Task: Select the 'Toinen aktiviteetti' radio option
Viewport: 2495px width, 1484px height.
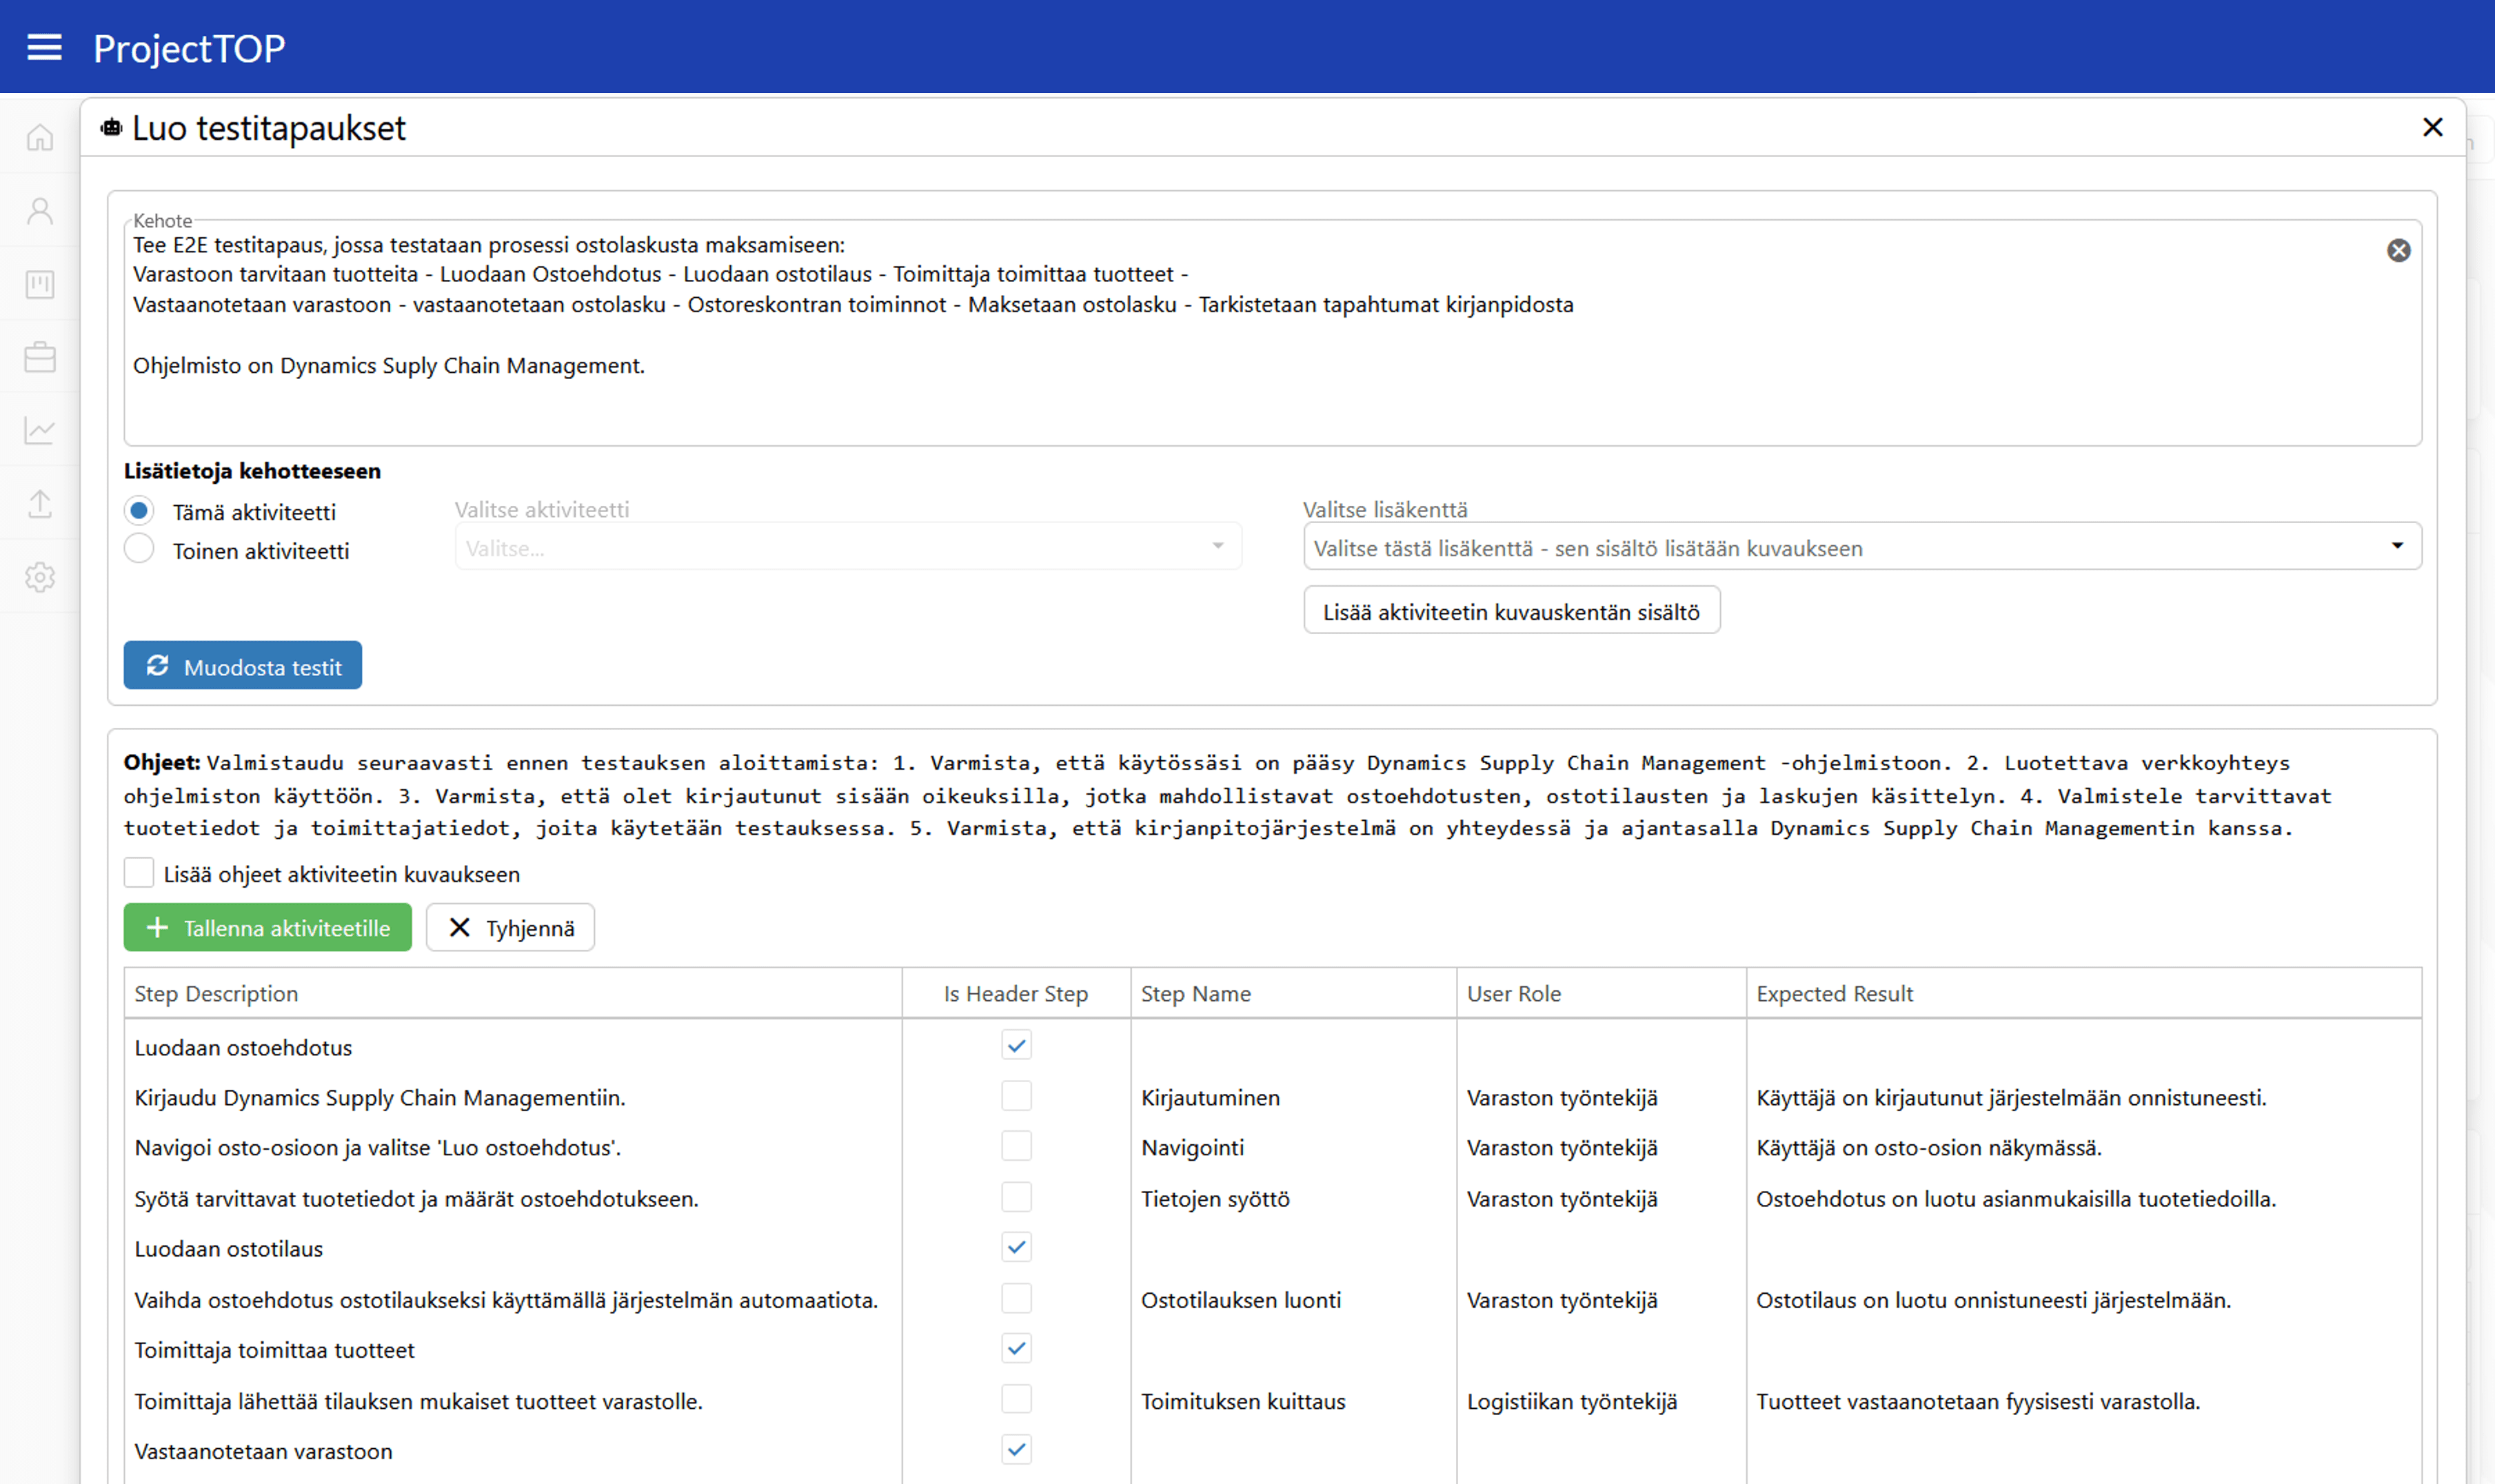Action: pyautogui.click(x=140, y=549)
